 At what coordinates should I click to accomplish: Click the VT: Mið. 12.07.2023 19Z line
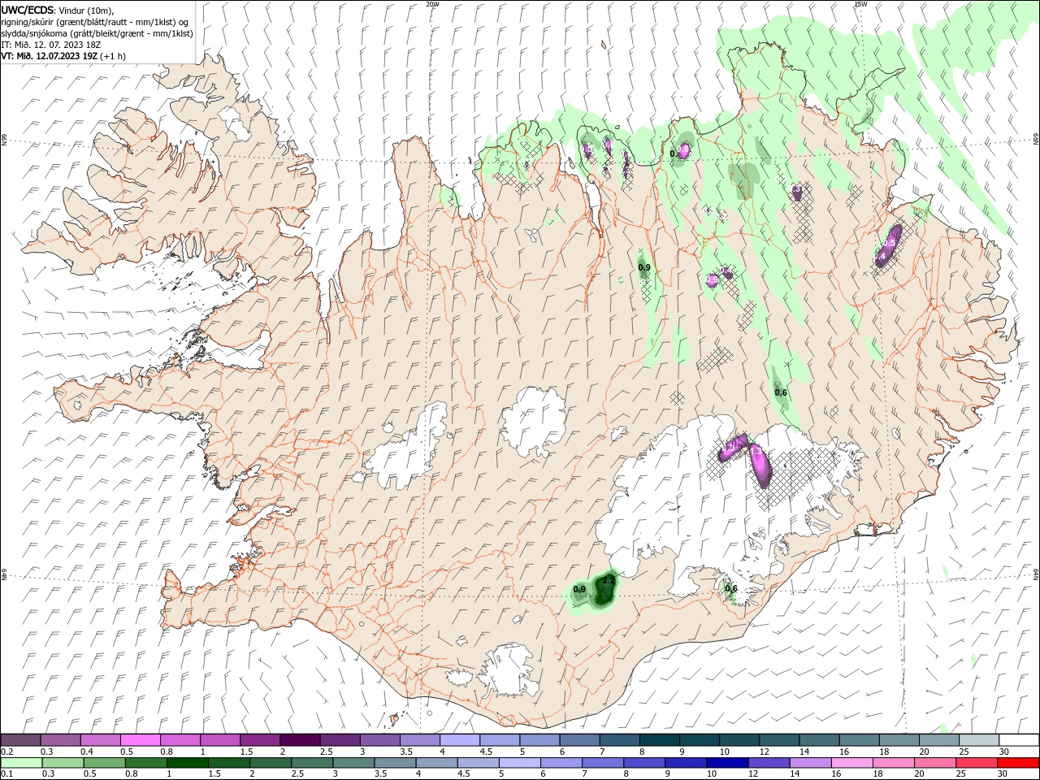pos(63,56)
